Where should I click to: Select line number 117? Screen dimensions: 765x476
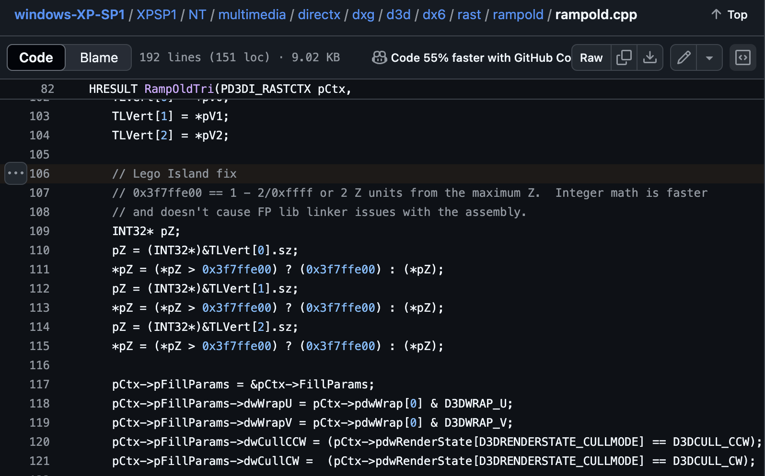point(39,385)
